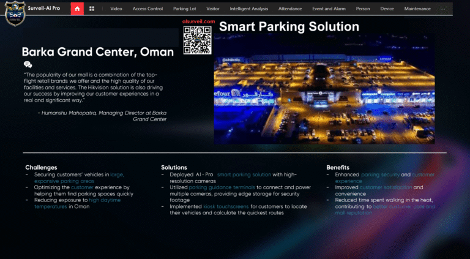Click the aisurveil.com link
Viewport: 470px width, 259px height.
[198, 21]
